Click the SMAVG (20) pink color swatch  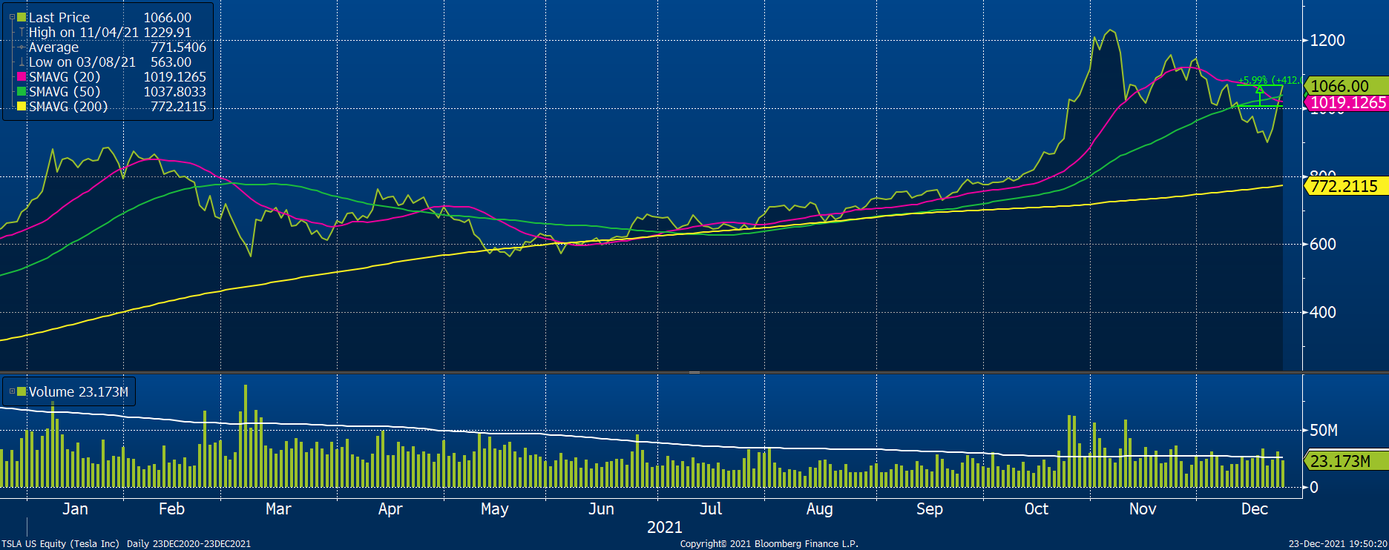(22, 76)
